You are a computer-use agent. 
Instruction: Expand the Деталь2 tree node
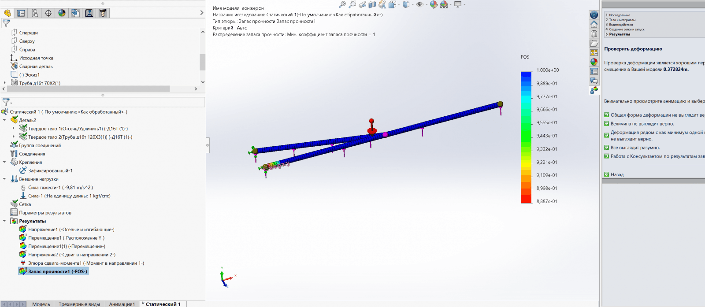tap(5, 120)
